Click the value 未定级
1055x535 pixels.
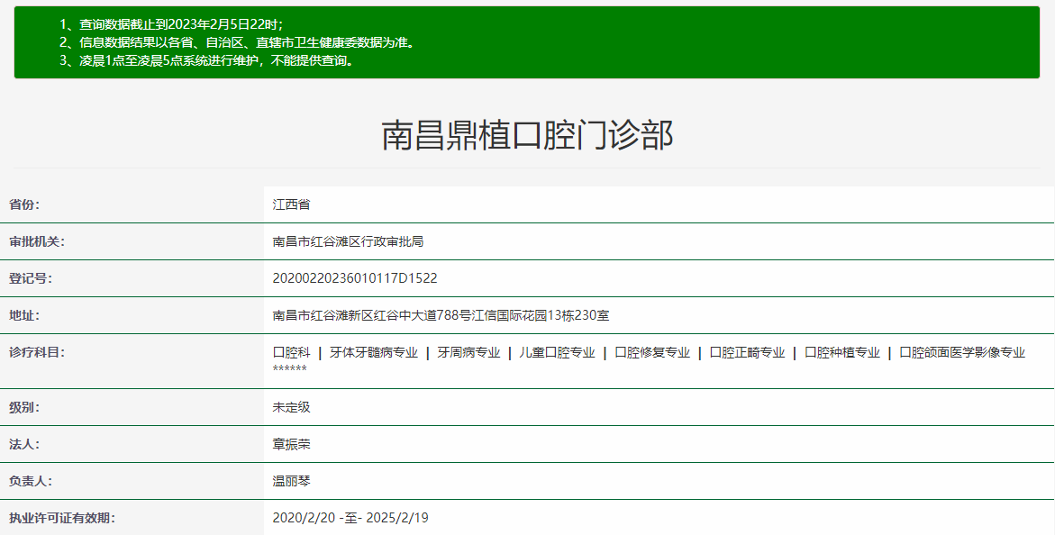(291, 408)
